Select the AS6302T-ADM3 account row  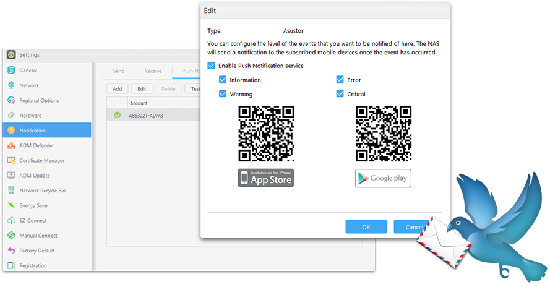pyautogui.click(x=153, y=115)
